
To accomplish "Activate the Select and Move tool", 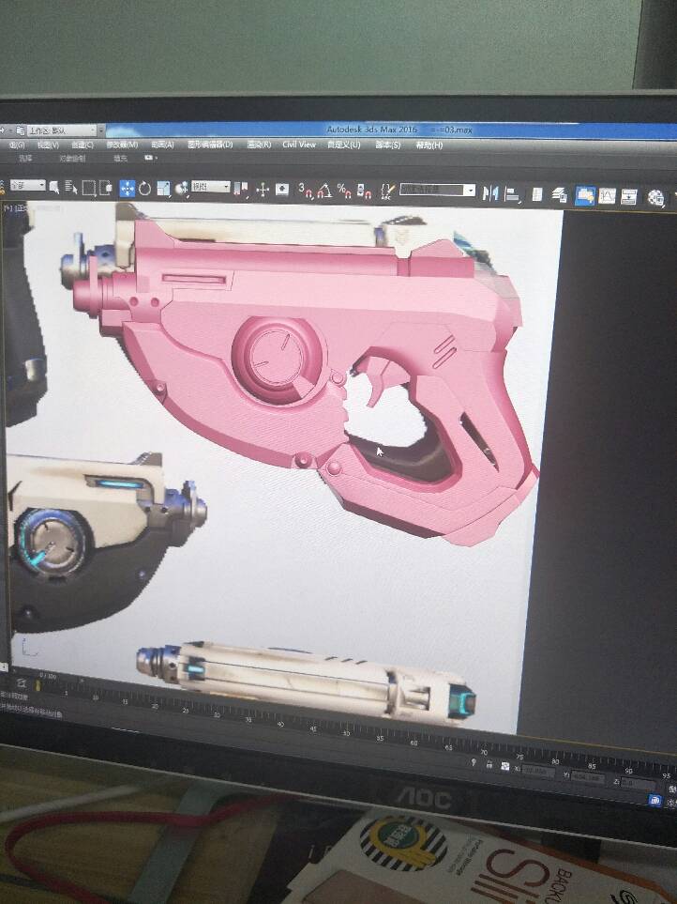I will [127, 189].
